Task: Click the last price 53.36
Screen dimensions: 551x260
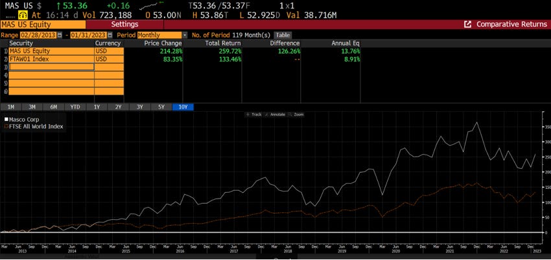Action: coord(75,6)
